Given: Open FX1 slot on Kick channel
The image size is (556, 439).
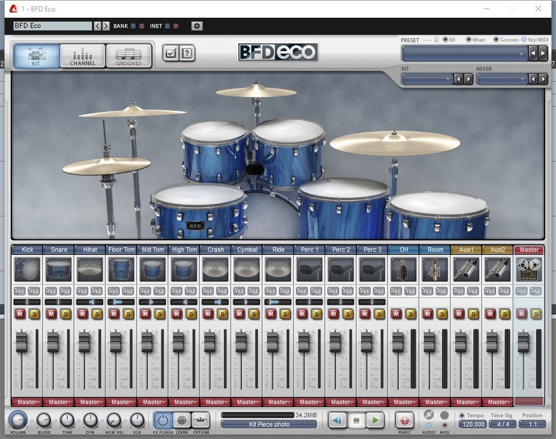Looking at the screenshot, I should pyautogui.click(x=20, y=291).
